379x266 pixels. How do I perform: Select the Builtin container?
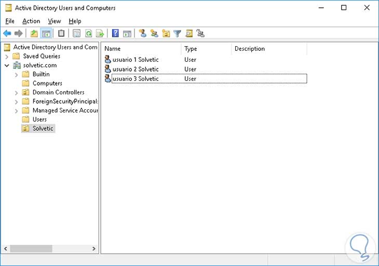click(41, 74)
